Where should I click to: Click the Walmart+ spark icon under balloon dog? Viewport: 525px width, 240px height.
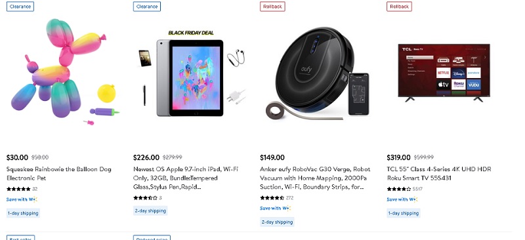[x=33, y=199]
